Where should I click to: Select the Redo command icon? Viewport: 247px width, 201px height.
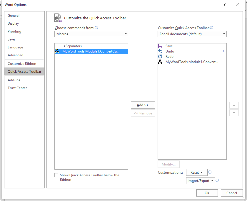(160, 56)
